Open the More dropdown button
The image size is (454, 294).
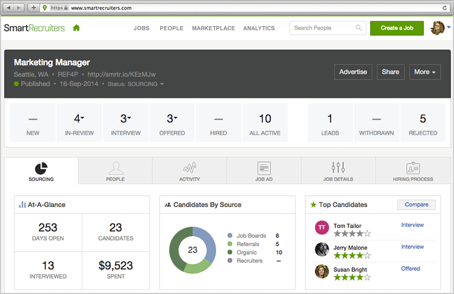click(x=425, y=72)
